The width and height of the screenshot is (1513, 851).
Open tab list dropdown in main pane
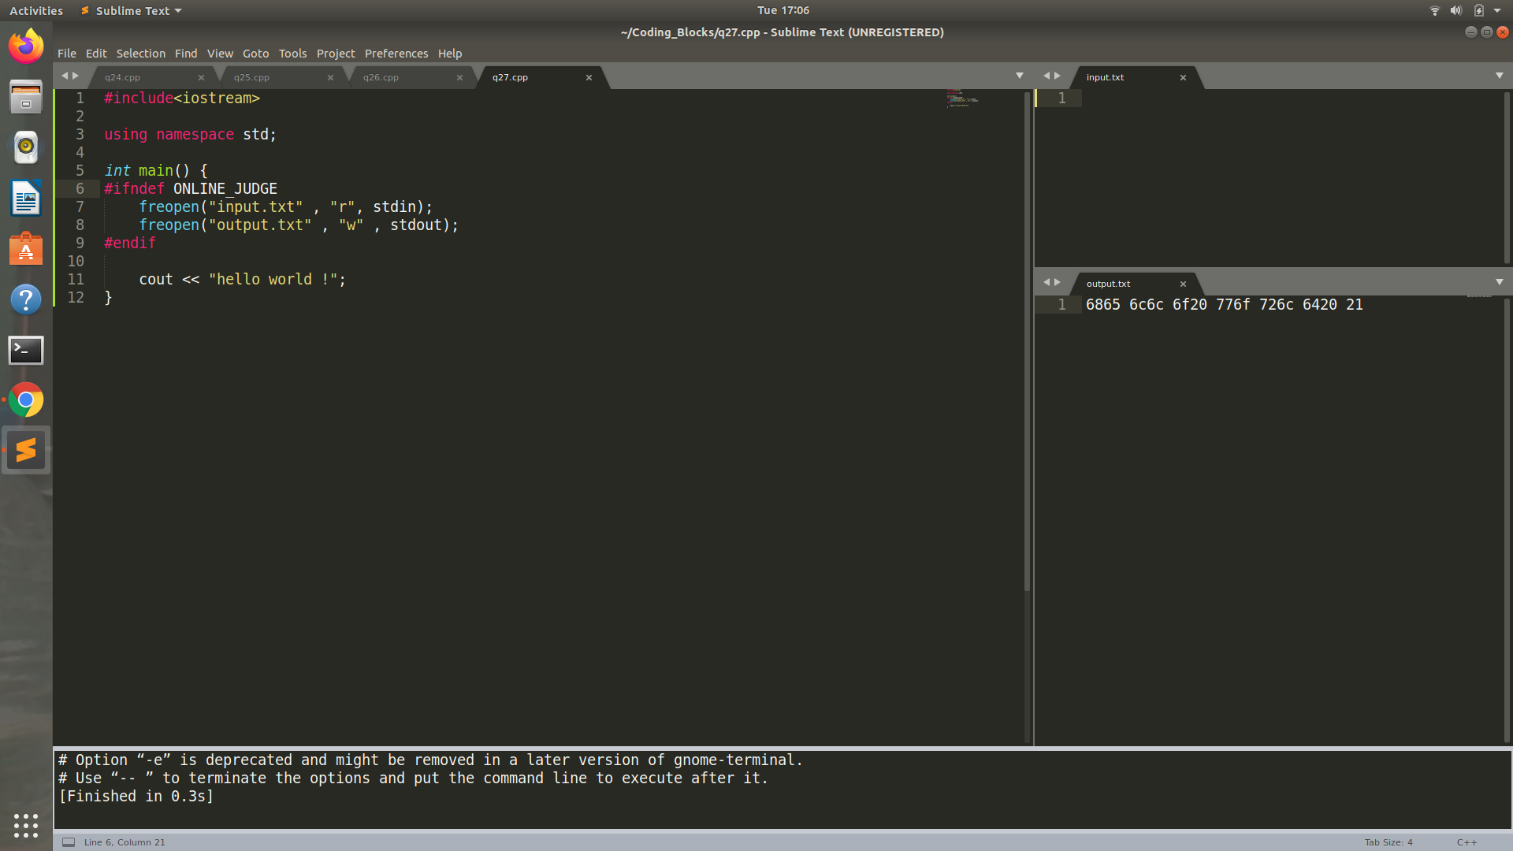1020,76
